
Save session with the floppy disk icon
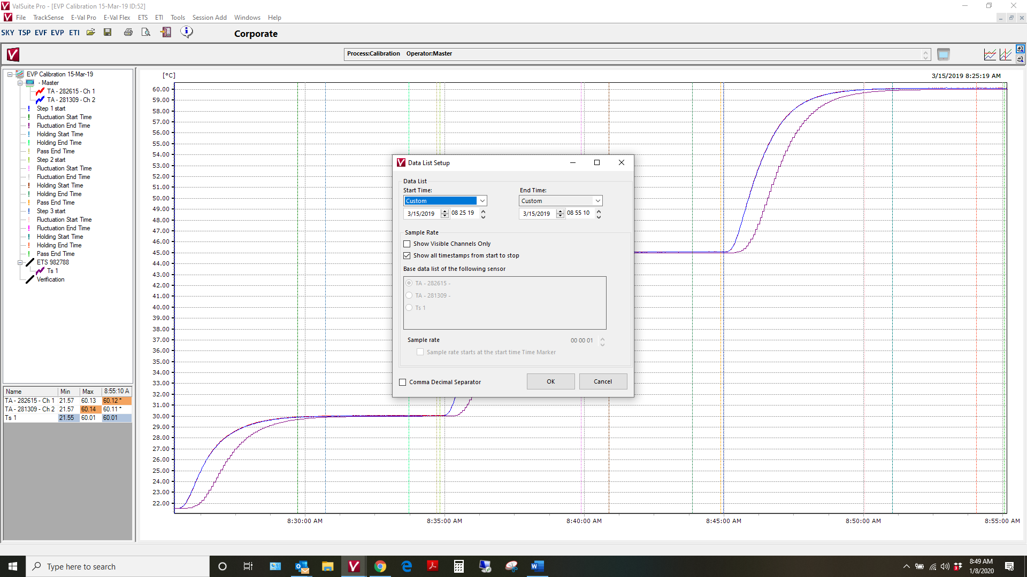click(108, 32)
